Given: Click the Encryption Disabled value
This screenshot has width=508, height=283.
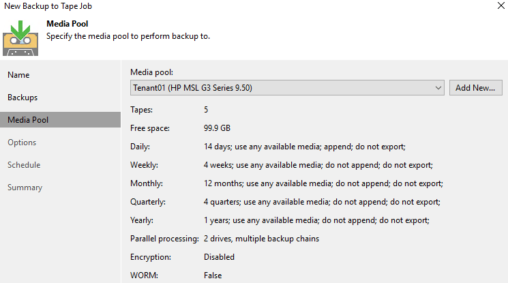Looking at the screenshot, I should pyautogui.click(x=219, y=257).
